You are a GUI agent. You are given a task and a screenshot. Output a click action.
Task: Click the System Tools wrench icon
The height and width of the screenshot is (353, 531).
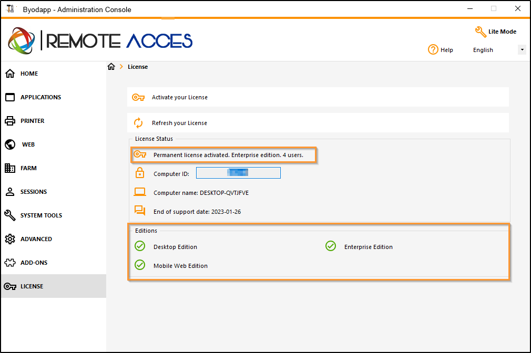click(x=10, y=215)
